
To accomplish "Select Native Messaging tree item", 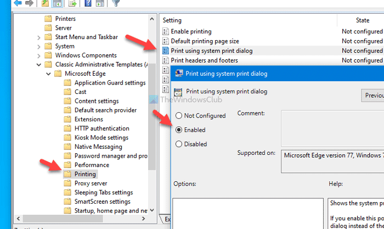I will click(x=98, y=147).
